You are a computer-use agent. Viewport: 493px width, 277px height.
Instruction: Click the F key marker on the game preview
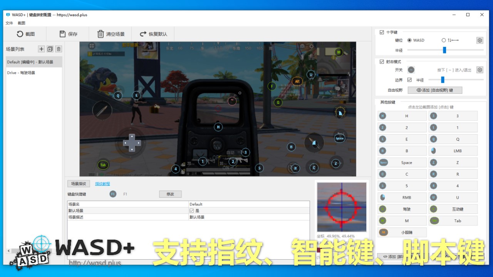coord(272,86)
